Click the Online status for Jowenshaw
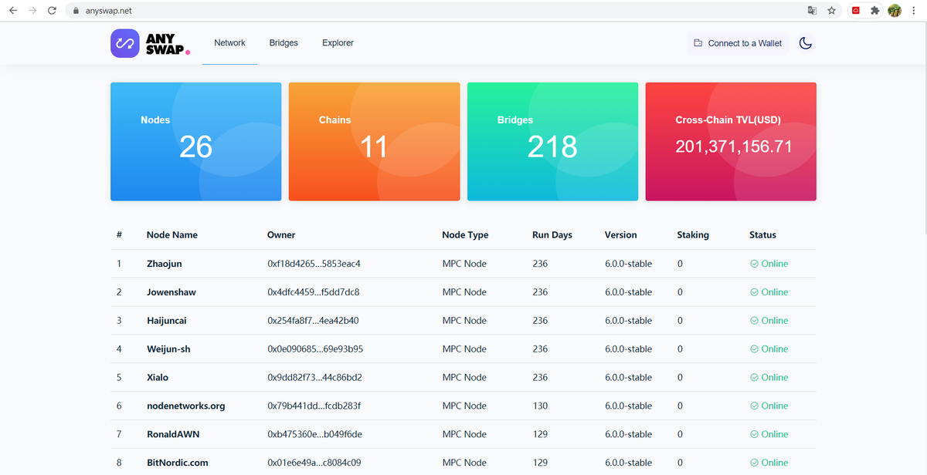This screenshot has height=475, width=927. tap(769, 292)
